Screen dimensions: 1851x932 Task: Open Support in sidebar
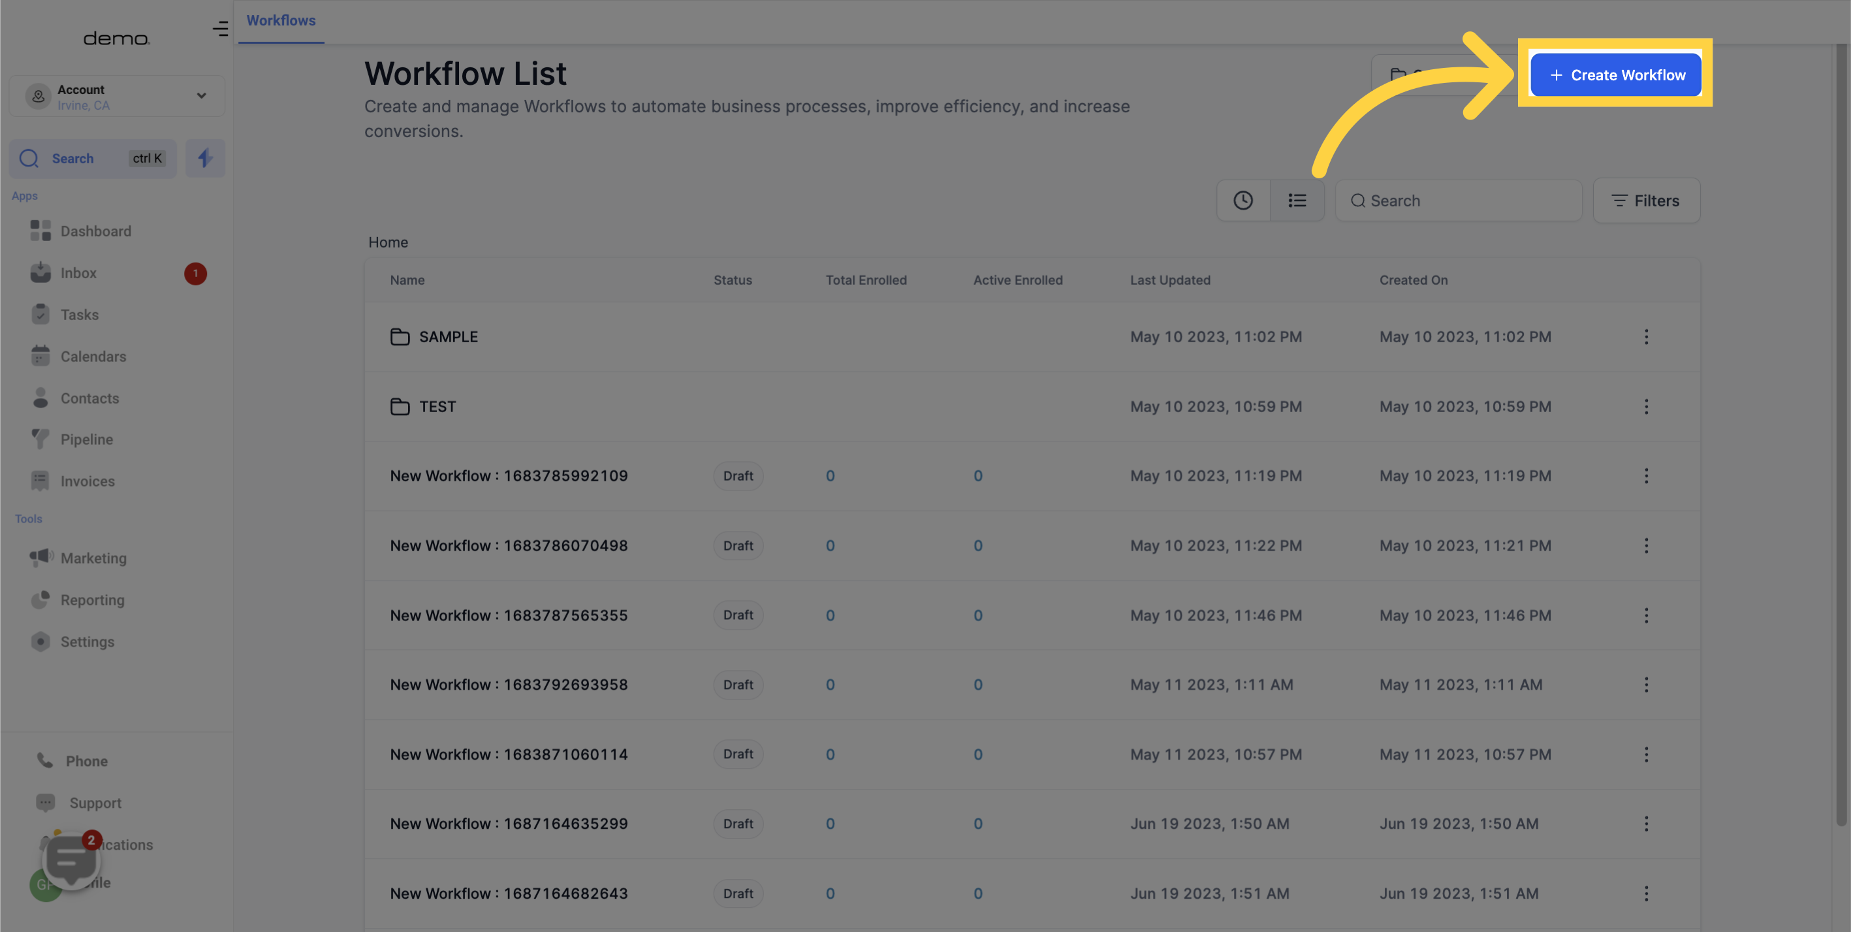tap(78, 803)
